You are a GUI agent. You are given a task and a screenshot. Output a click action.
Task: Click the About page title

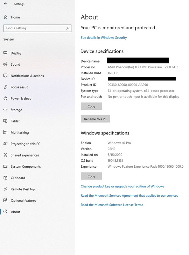[x=89, y=17]
